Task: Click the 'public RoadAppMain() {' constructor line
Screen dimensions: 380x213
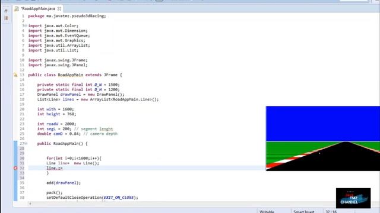Action: [x=62, y=143]
